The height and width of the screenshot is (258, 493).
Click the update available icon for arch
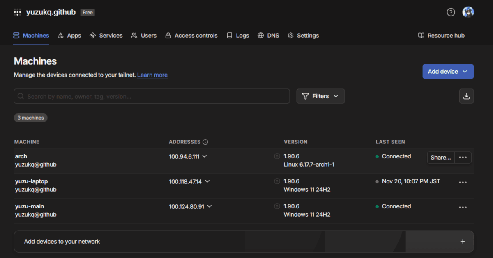click(277, 156)
